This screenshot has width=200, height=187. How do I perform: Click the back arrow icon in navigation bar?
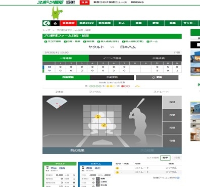[46, 23]
